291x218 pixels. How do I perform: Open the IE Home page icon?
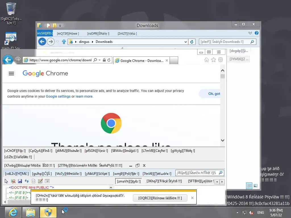point(207,60)
